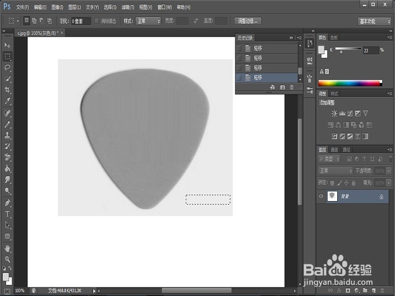Open tool preset picker arrow

tap(18, 21)
